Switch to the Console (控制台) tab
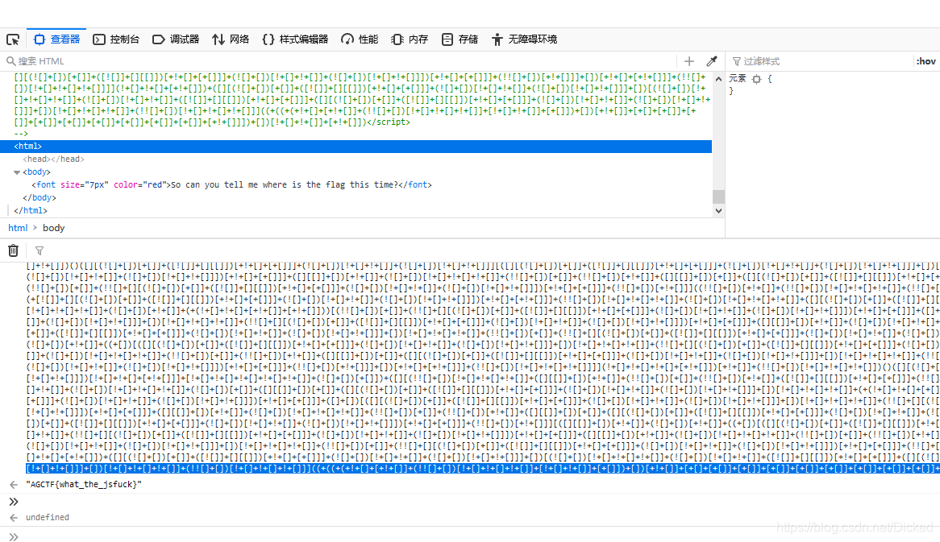940x542 pixels. click(116, 39)
